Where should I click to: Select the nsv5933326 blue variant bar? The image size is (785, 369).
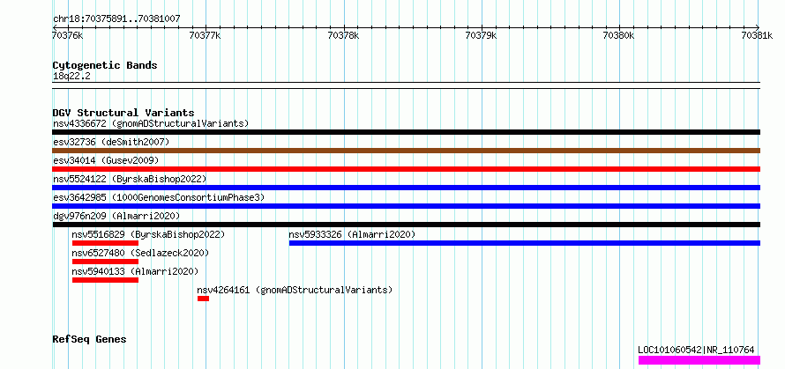pos(525,243)
